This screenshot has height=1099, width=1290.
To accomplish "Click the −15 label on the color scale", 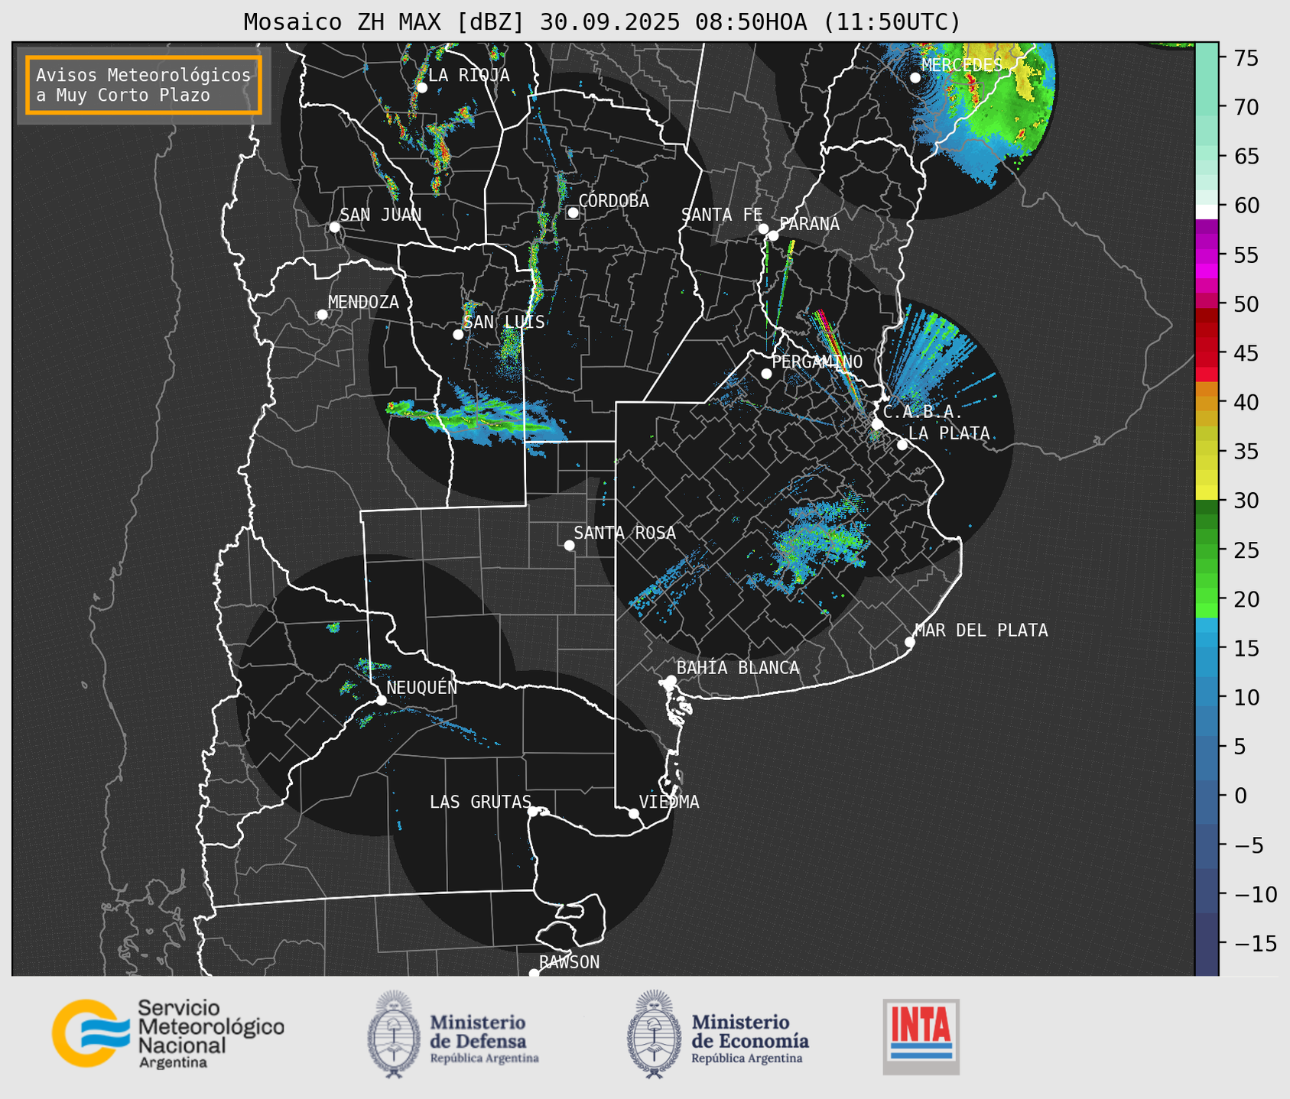I will [x=1255, y=943].
